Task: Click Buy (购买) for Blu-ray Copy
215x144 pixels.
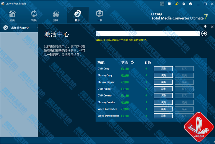Action: click(184, 75)
